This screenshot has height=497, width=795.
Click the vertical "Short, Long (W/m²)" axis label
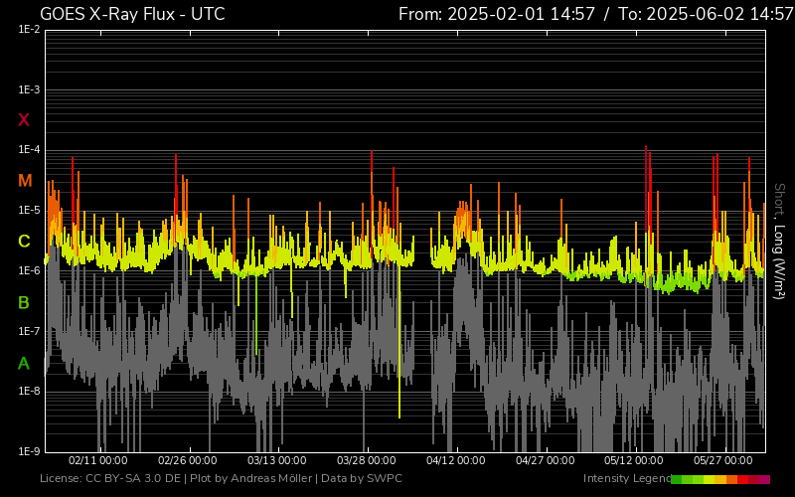tap(780, 241)
